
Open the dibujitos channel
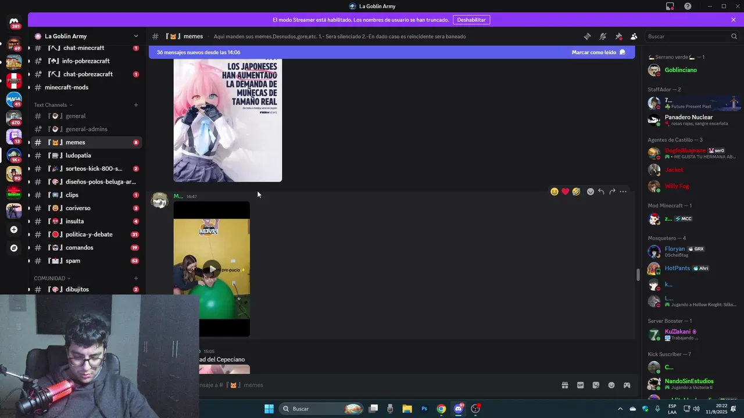[85, 289]
